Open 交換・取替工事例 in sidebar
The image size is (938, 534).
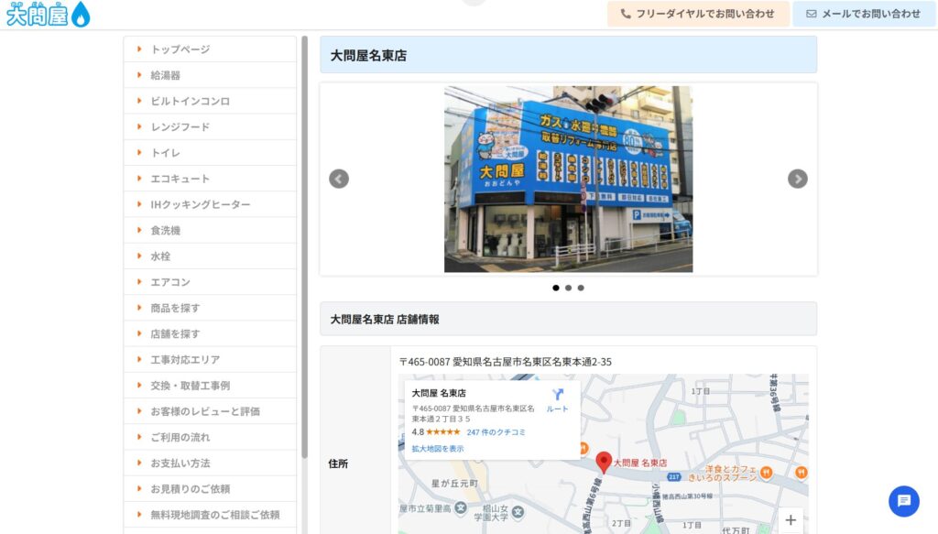[210, 385]
